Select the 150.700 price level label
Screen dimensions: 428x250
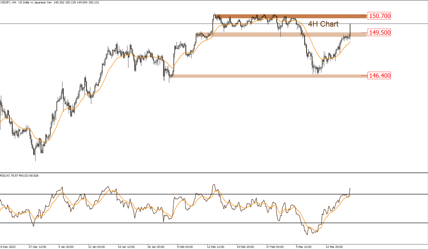pos(379,16)
